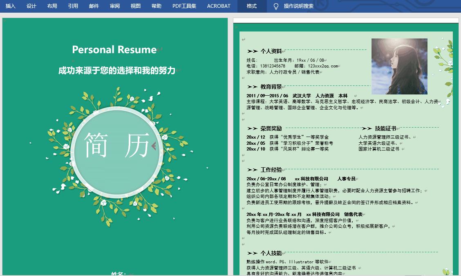
Task: Open the 邮件 tab
Action: (93, 6)
